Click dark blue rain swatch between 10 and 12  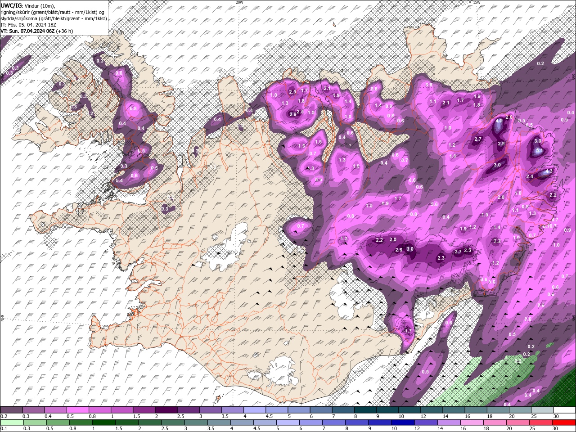click(403, 423)
